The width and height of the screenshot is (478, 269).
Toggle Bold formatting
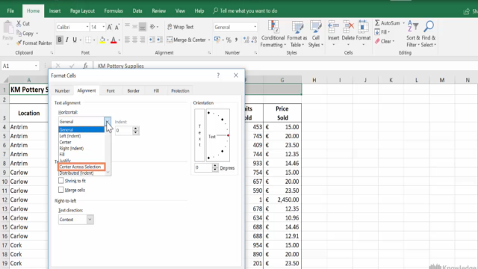60,40
